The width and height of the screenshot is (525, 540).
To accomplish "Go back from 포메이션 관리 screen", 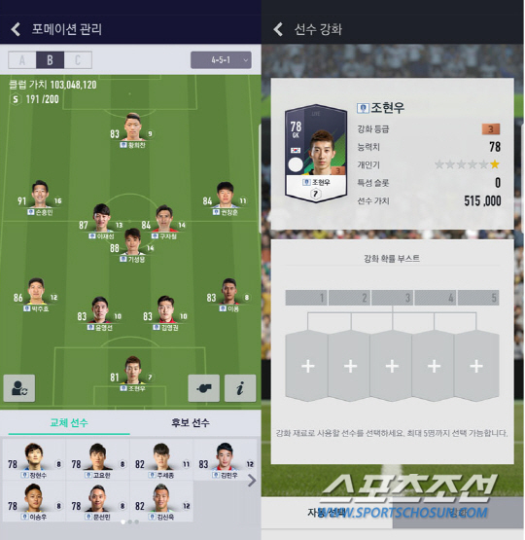I will point(16,29).
